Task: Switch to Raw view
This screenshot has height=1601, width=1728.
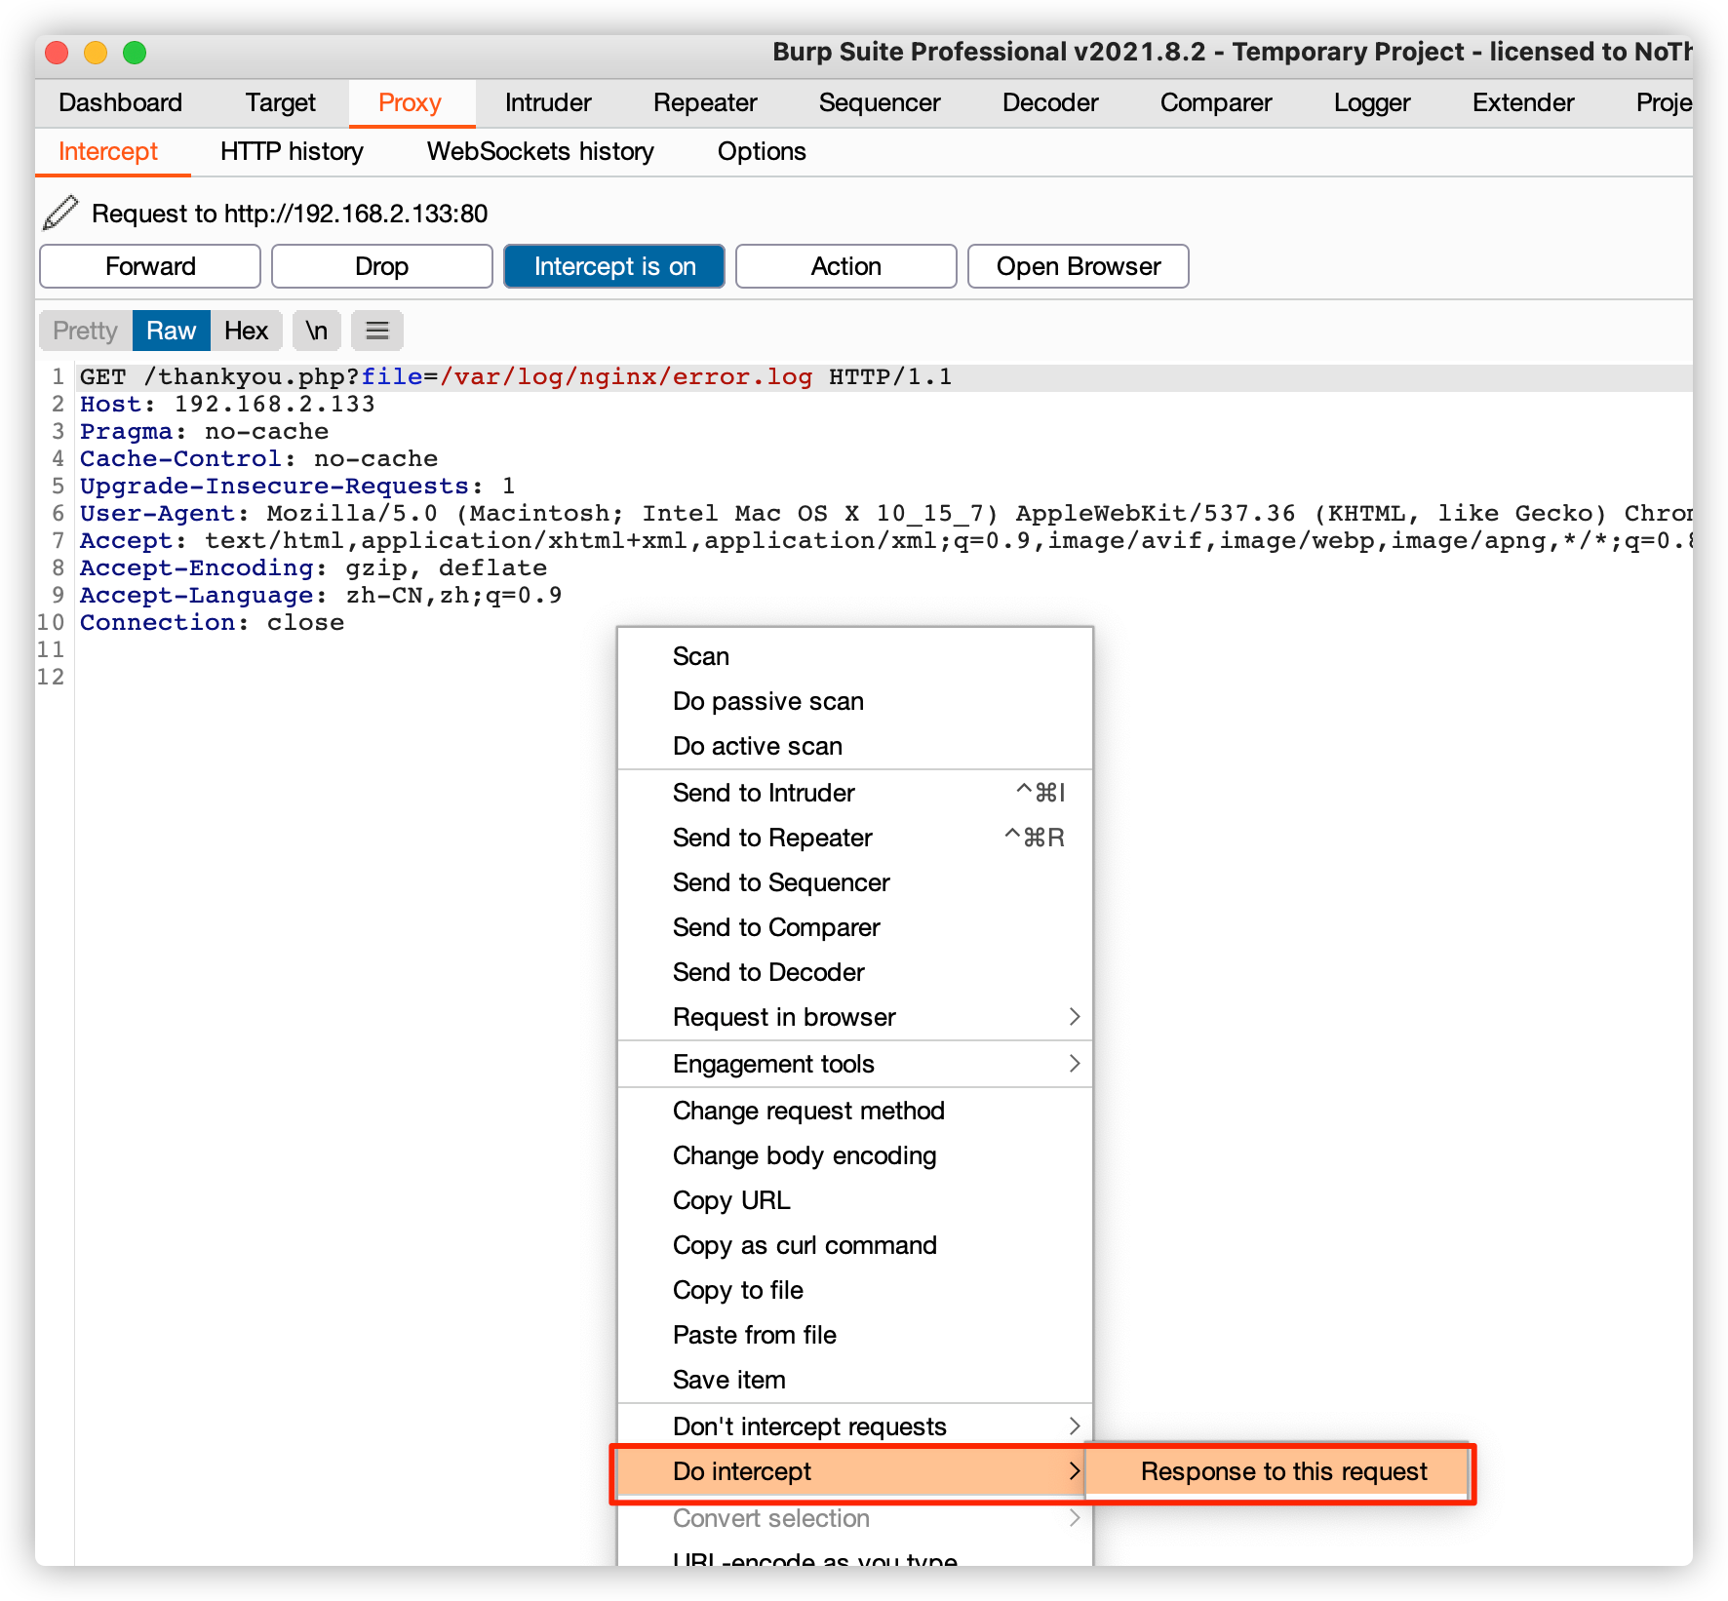Action: tap(172, 331)
